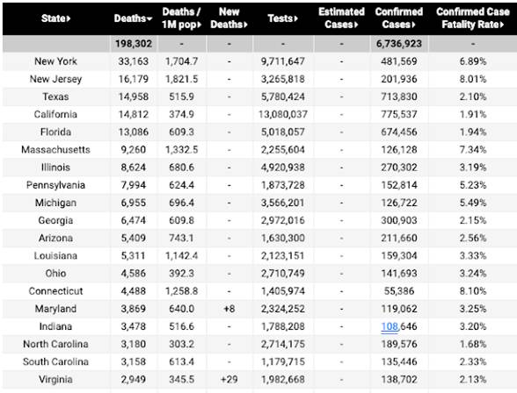The height and width of the screenshot is (393, 517).
Task: Sort by Confirmed Cases column arrow
Action: point(413,25)
